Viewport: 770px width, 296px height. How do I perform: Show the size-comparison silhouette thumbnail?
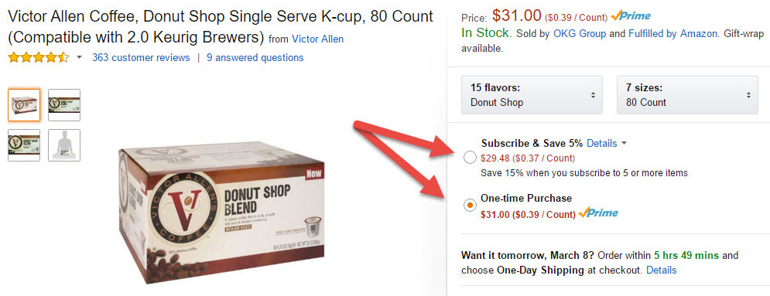tap(64, 145)
